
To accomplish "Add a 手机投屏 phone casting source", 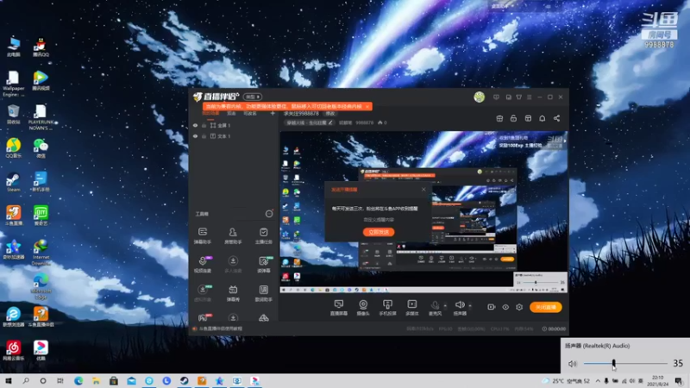I will (387, 308).
